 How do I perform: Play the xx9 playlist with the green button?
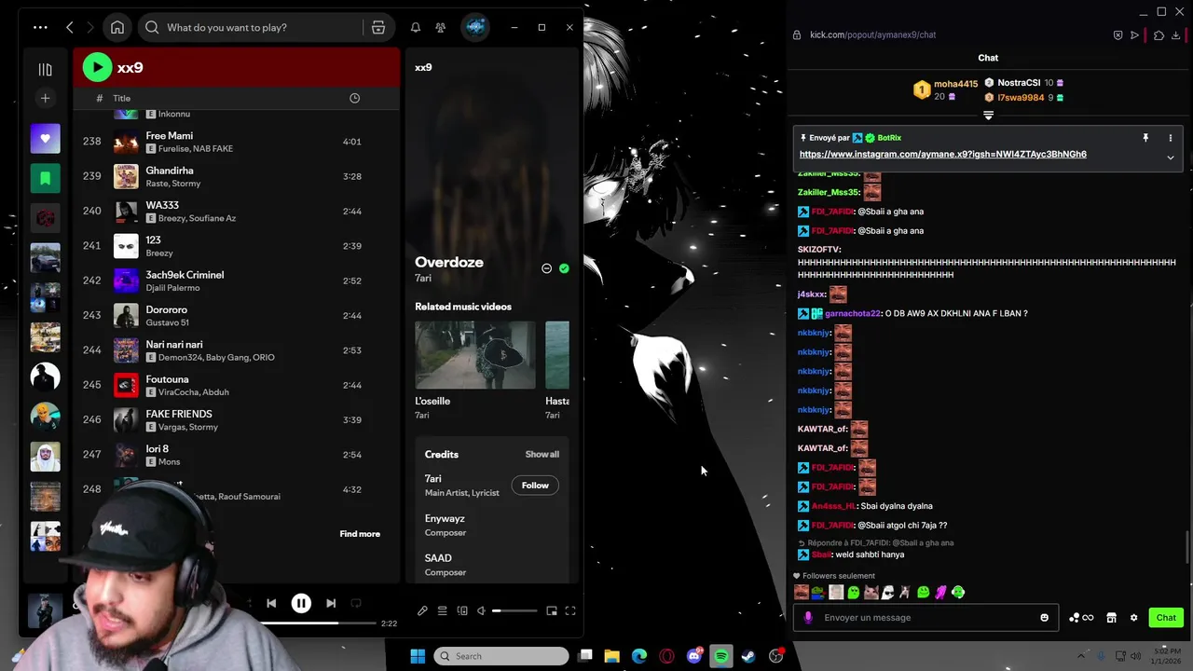pos(97,67)
